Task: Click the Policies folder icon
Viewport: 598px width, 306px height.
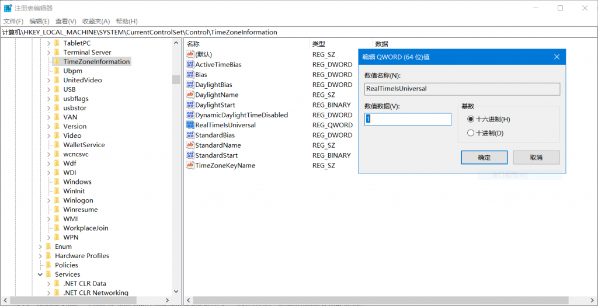Action: 48,265
